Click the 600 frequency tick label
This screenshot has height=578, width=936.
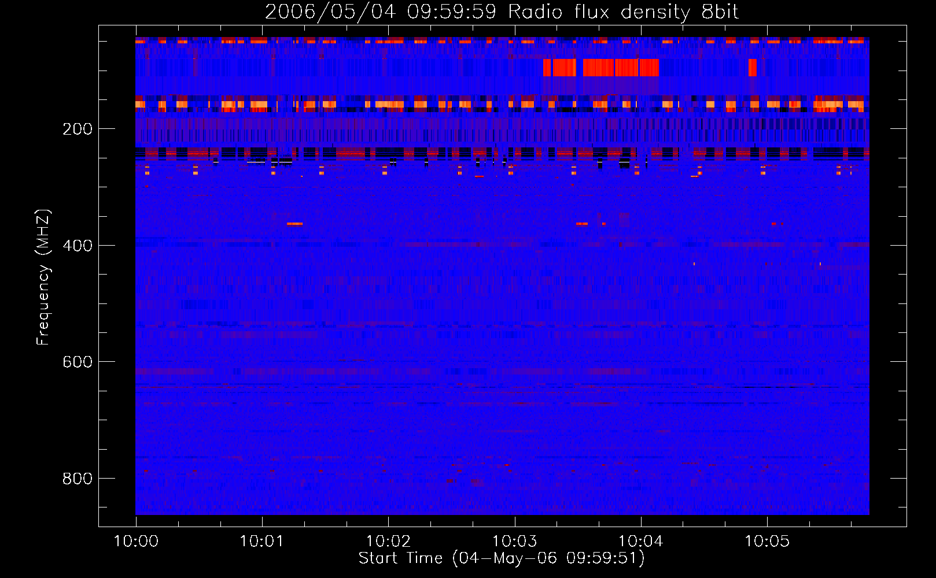pyautogui.click(x=78, y=362)
